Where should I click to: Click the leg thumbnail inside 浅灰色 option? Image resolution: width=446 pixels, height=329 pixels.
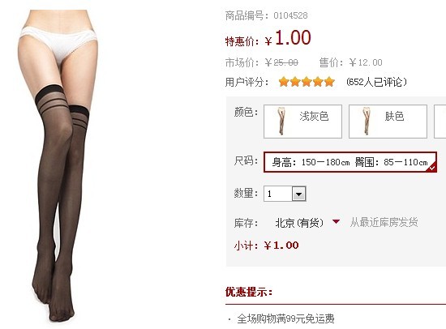(281, 121)
